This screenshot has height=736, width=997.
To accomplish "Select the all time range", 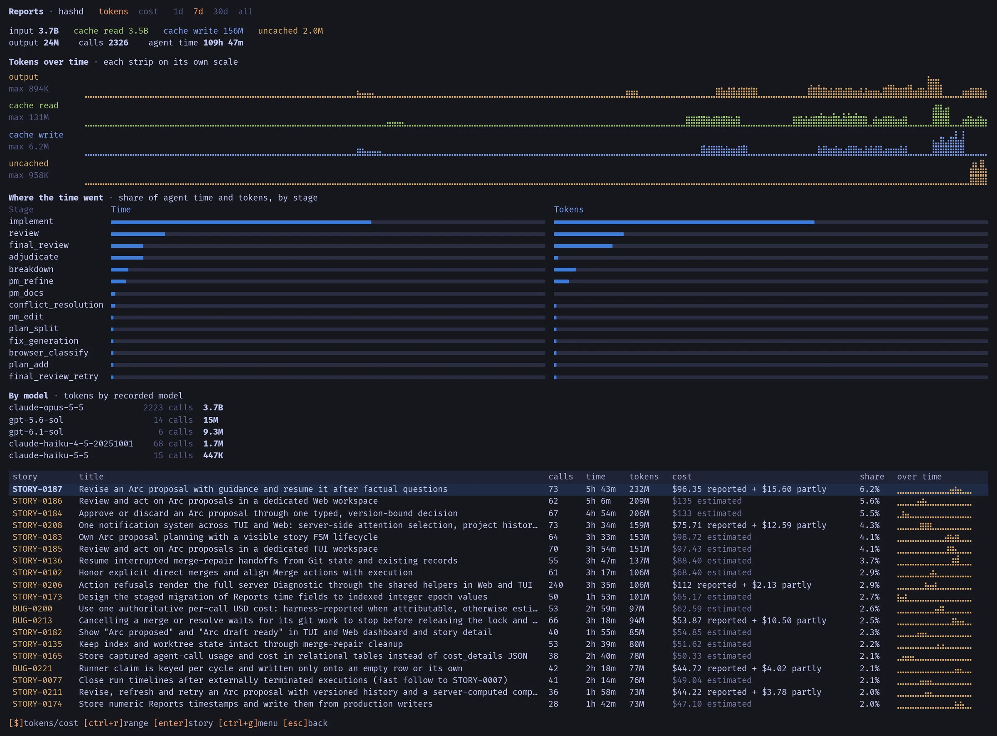I will pos(245,12).
